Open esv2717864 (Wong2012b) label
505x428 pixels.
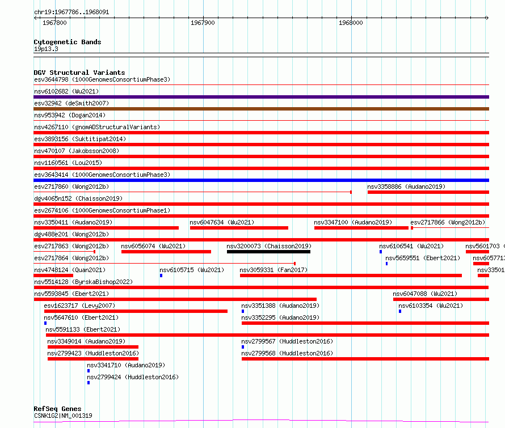[x=71, y=258]
